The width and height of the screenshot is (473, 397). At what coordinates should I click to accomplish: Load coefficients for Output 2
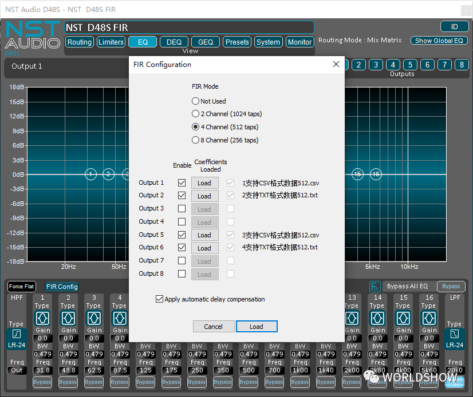point(204,196)
